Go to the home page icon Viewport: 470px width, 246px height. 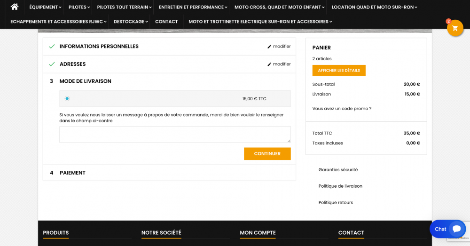(15, 7)
